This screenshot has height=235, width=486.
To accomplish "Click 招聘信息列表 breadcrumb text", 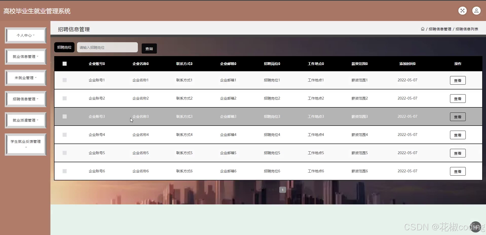I will [467, 29].
